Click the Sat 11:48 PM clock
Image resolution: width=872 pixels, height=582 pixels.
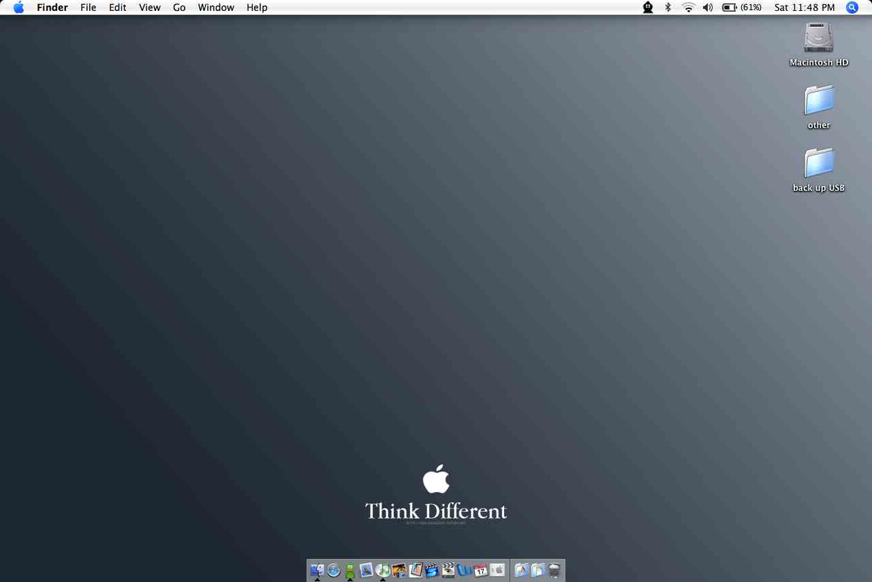pyautogui.click(x=805, y=7)
